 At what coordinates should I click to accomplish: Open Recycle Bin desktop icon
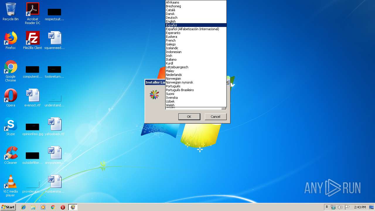point(11,12)
